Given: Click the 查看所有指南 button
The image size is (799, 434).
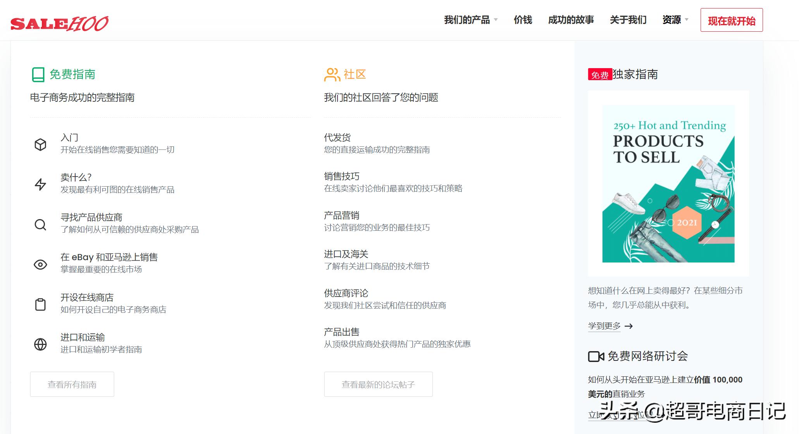Looking at the screenshot, I should coord(72,384).
